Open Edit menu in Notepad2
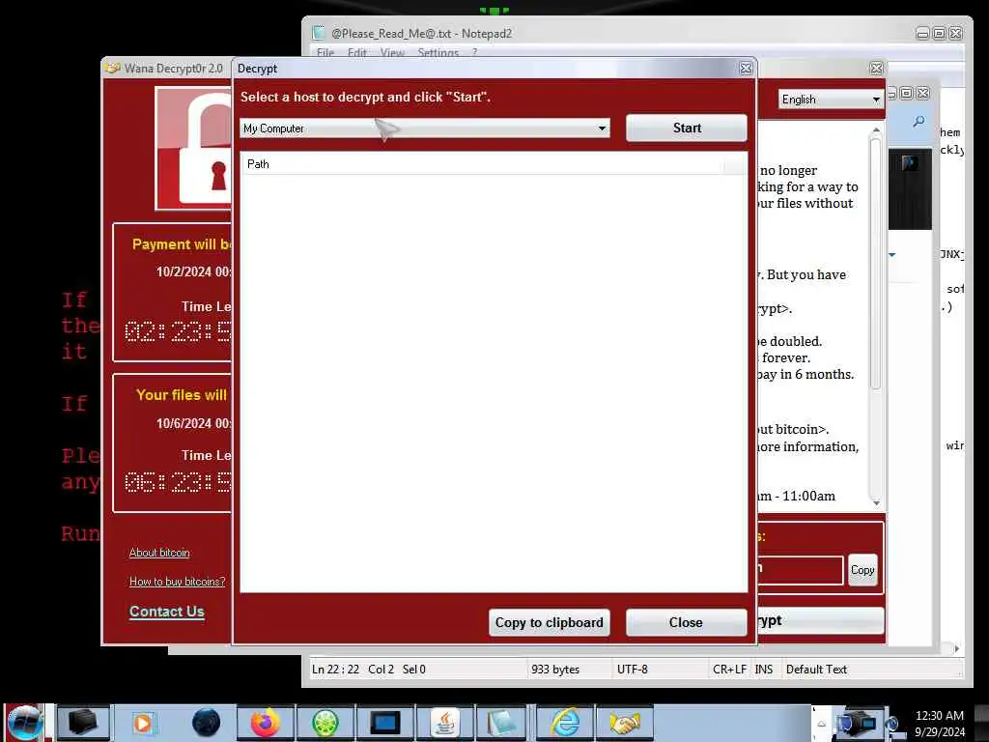 click(357, 53)
